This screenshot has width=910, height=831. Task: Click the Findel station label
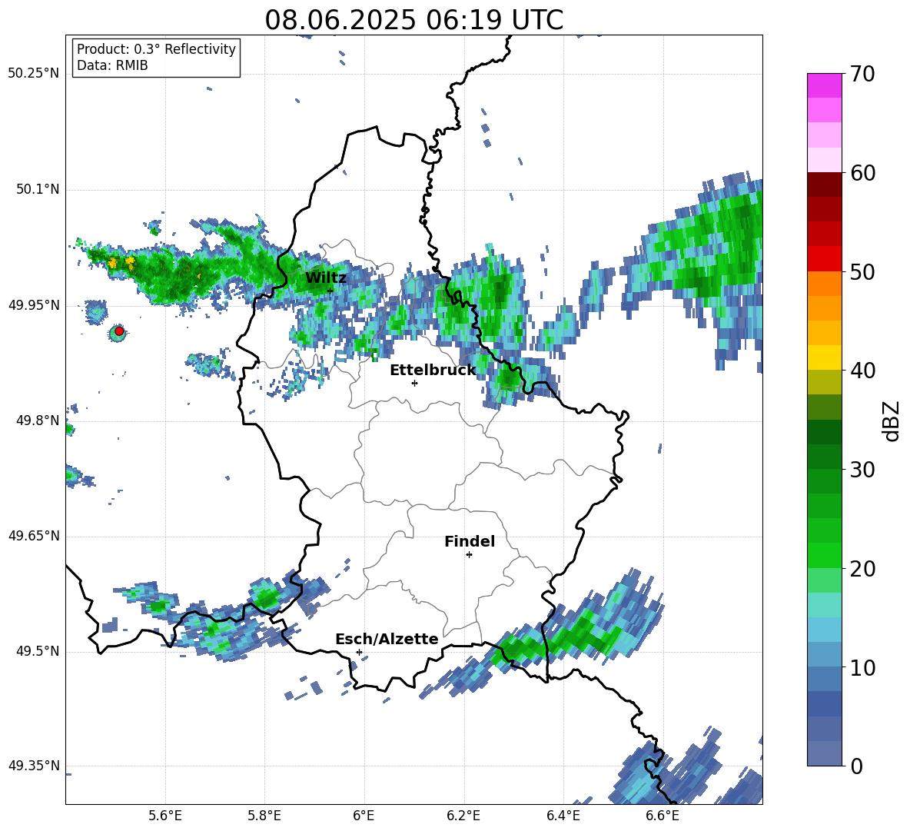point(470,541)
